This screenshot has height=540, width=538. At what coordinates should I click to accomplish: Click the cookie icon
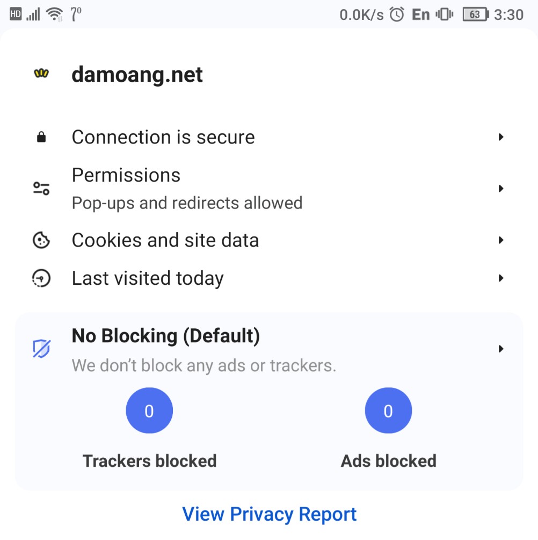point(41,240)
